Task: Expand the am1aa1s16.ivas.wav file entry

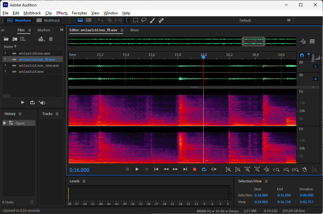Action: pos(5,53)
